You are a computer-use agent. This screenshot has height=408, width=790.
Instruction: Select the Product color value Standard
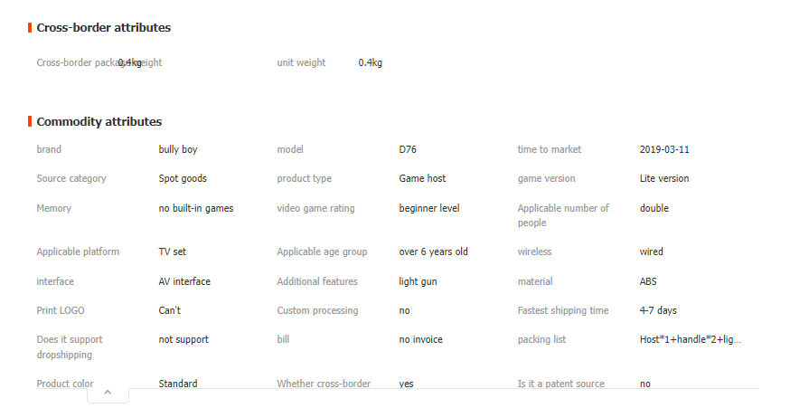[x=178, y=384]
